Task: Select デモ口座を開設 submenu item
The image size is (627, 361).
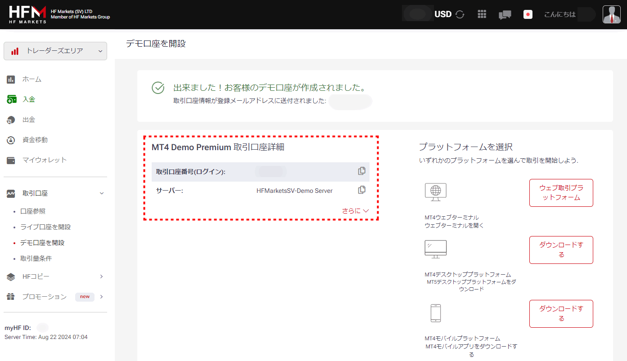Action: pos(42,243)
